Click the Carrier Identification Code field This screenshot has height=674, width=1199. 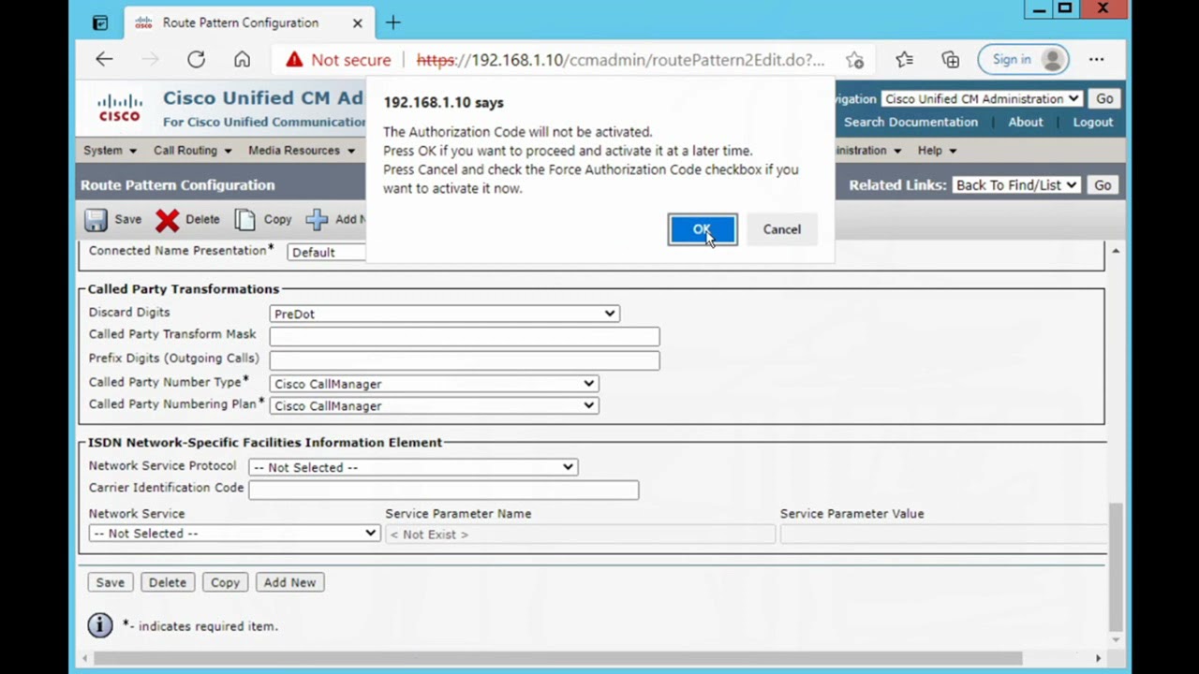[x=444, y=489]
